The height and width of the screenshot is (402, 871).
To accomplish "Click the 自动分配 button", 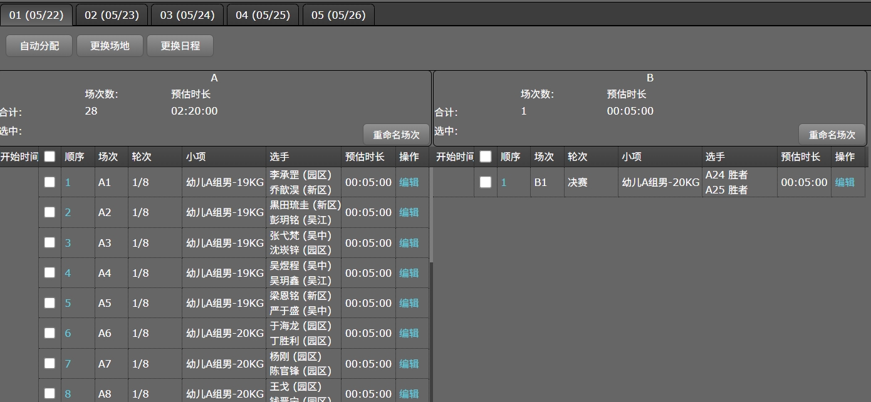I will [x=39, y=46].
